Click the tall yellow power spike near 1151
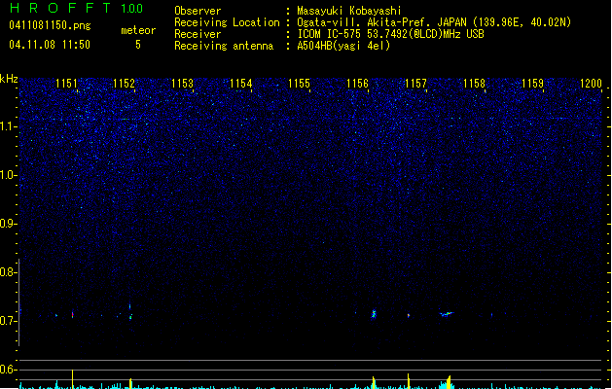Image resolution: width=612 pixels, height=389 pixels. 73,379
